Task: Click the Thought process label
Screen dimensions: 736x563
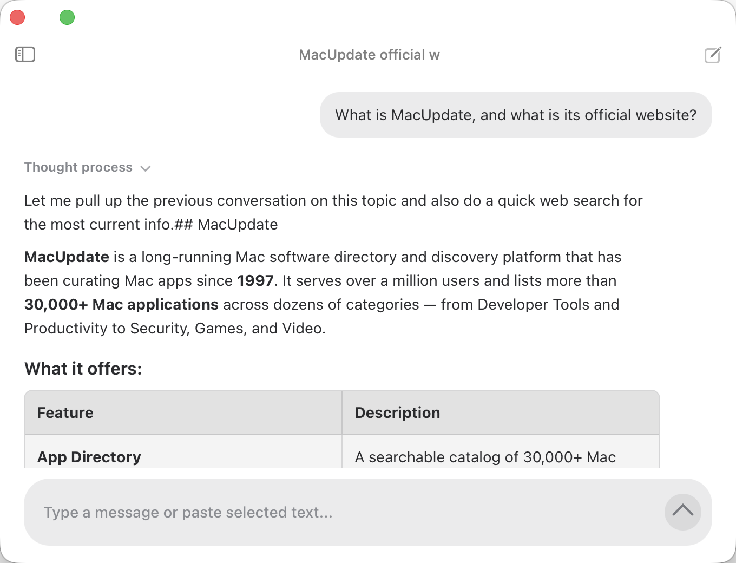Action: point(78,167)
